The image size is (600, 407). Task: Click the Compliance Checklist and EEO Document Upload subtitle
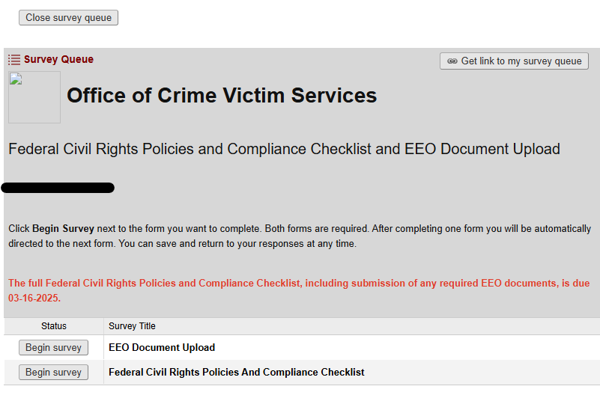click(284, 149)
